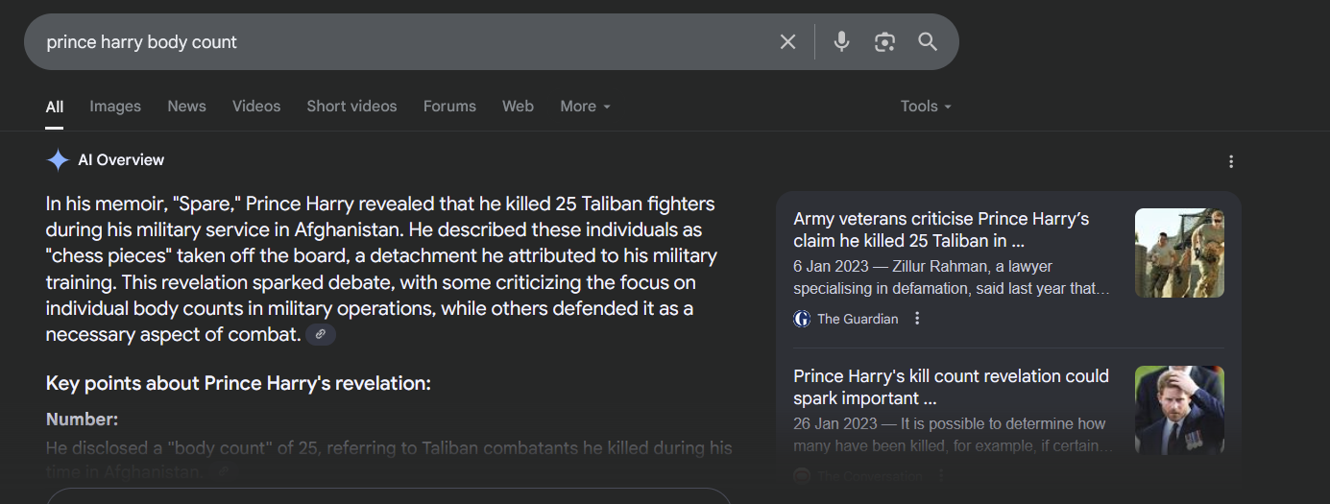Click the 'Number:' subheading
1330x504 pixels.
(82, 420)
